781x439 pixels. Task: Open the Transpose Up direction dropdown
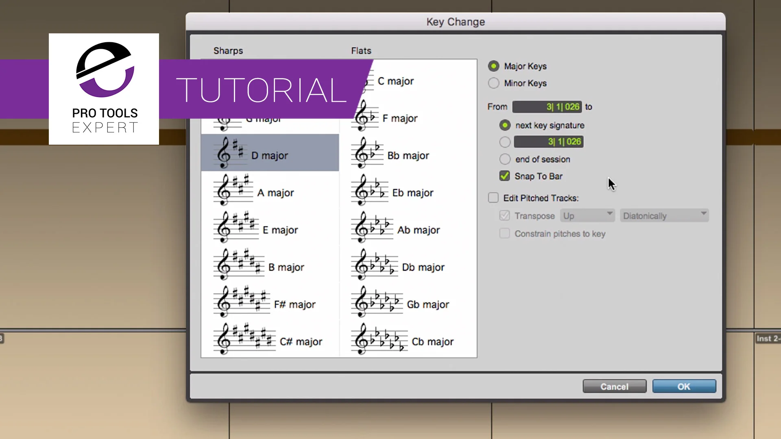(587, 216)
